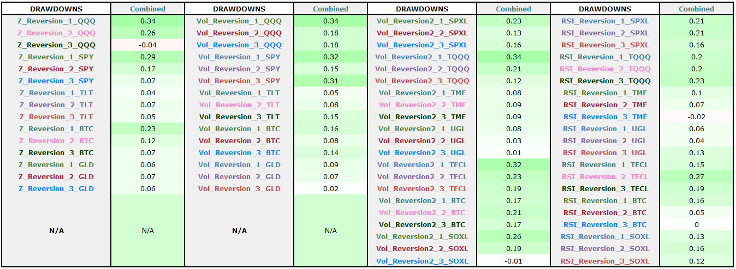736x269 pixels.
Task: Select the 0.31 value for Vol_Reversion_3_SPY
Action: (331, 81)
